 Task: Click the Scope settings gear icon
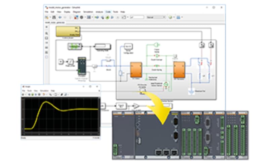point(23,94)
